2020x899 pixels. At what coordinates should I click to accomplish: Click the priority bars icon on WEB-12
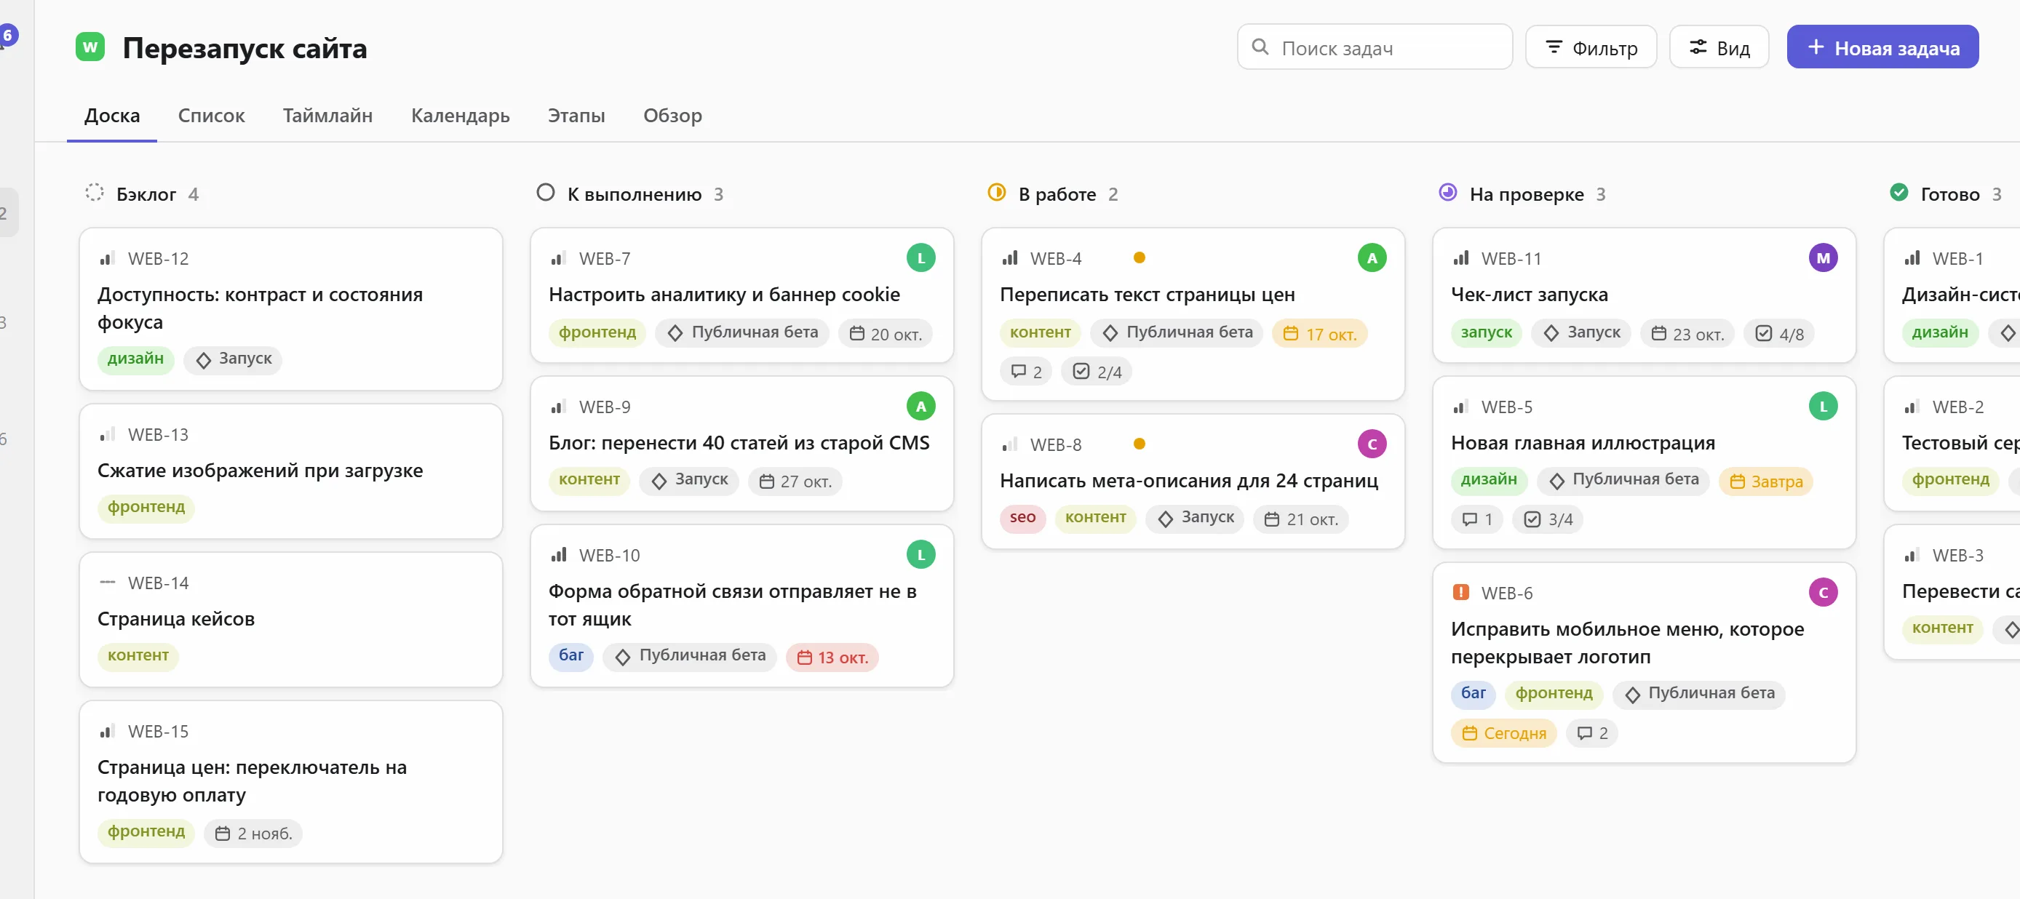point(108,258)
